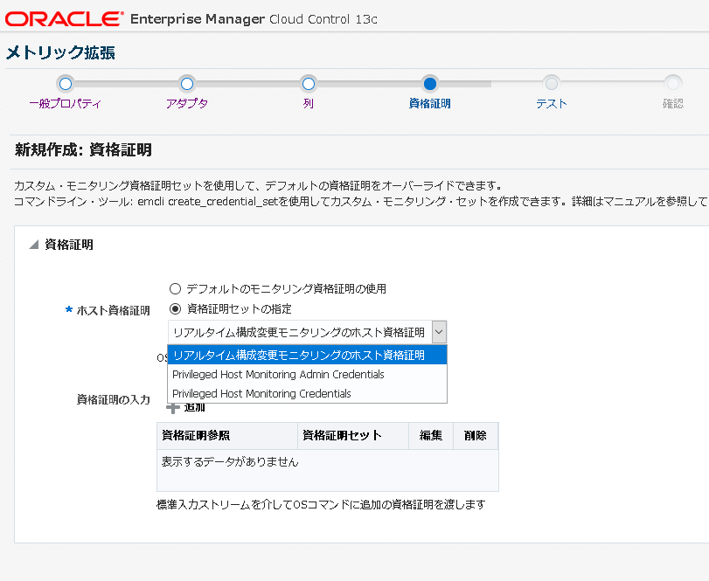Click the 資格証明 section title

tap(69, 245)
